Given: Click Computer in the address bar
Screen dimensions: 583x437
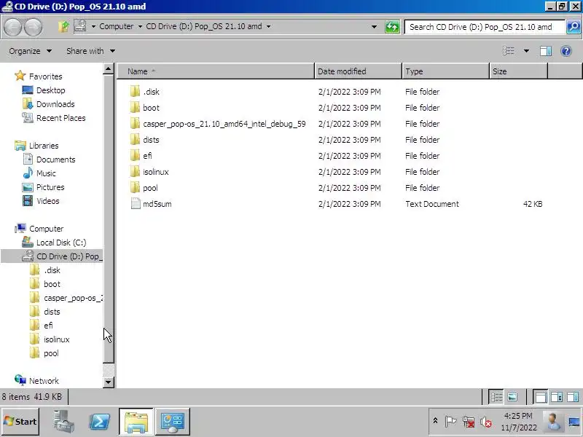Looking at the screenshot, I should point(116,26).
